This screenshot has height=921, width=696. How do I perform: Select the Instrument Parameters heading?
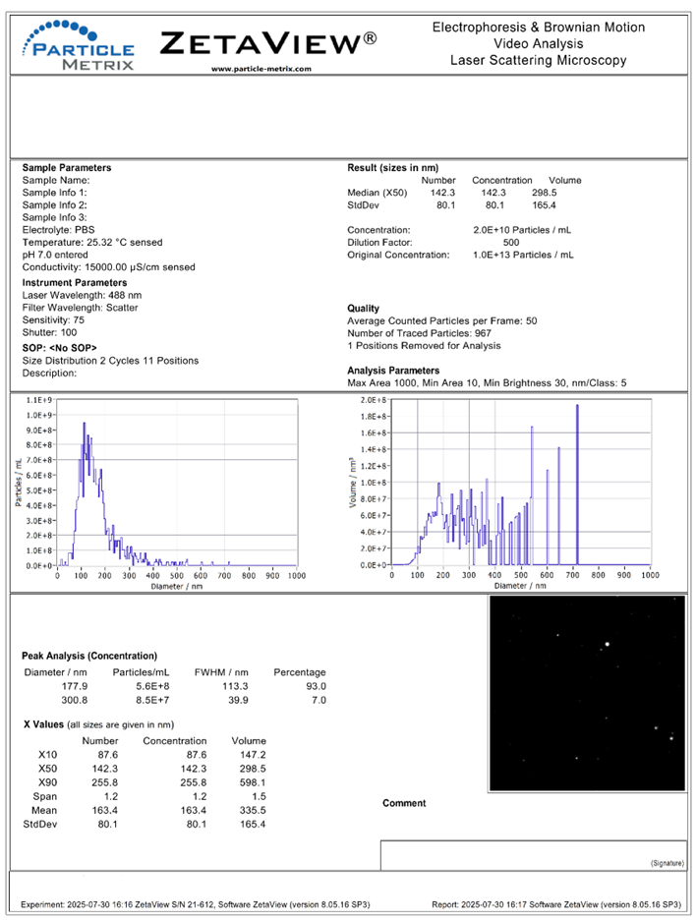75,282
